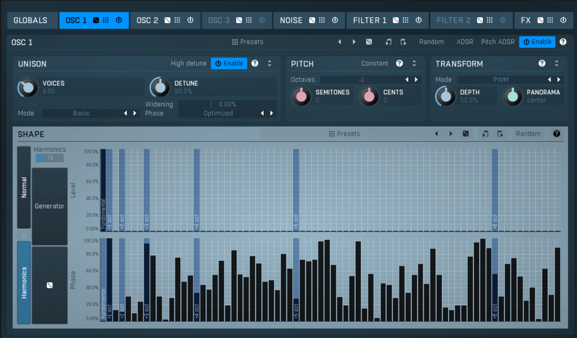Click the paste icon in OSC 1 header

pyautogui.click(x=403, y=42)
